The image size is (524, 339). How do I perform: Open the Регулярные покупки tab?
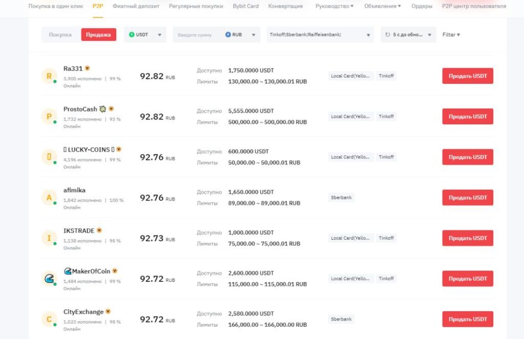(x=196, y=6)
